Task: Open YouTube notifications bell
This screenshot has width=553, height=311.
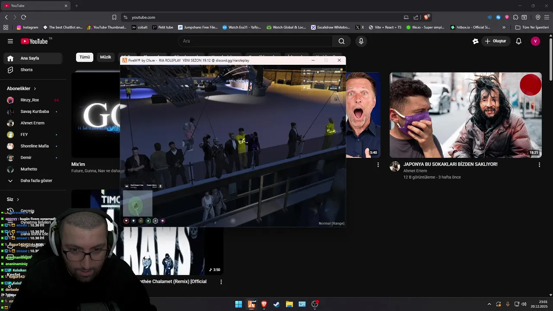Action: 518,41
